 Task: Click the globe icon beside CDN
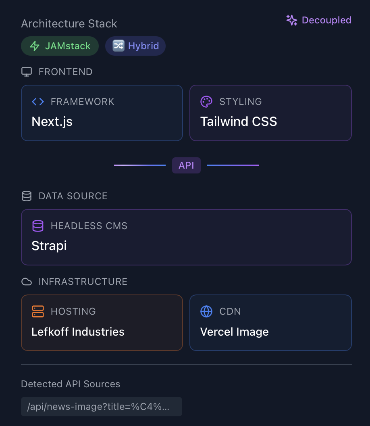206,311
